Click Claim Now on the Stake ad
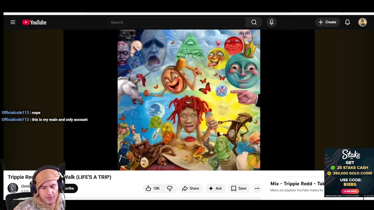Image resolution: width=374 pixels, height=210 pixels. click(350, 191)
